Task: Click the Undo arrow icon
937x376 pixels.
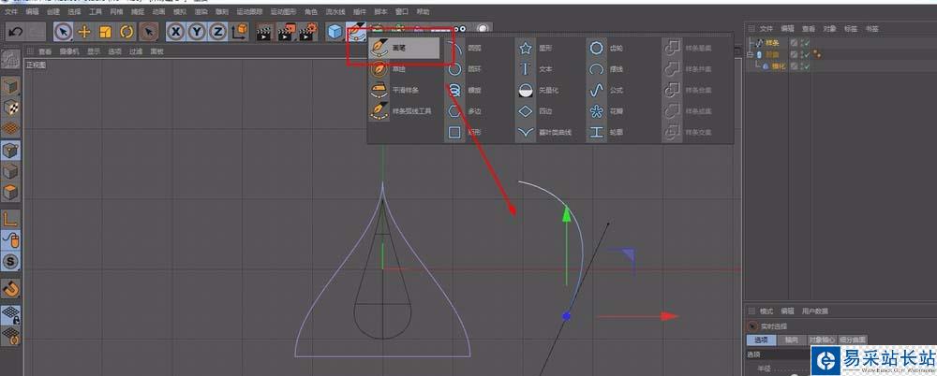Action: click(16, 32)
